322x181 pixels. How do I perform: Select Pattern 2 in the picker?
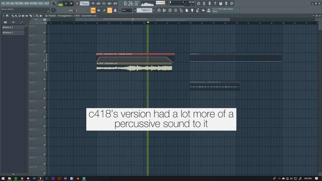[x=13, y=32]
